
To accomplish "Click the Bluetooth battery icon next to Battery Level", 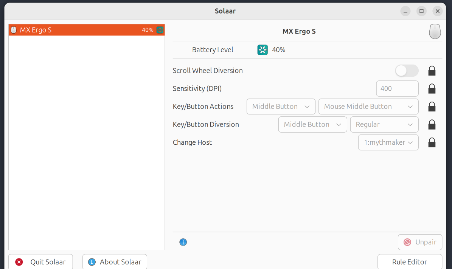I will coord(263,50).
